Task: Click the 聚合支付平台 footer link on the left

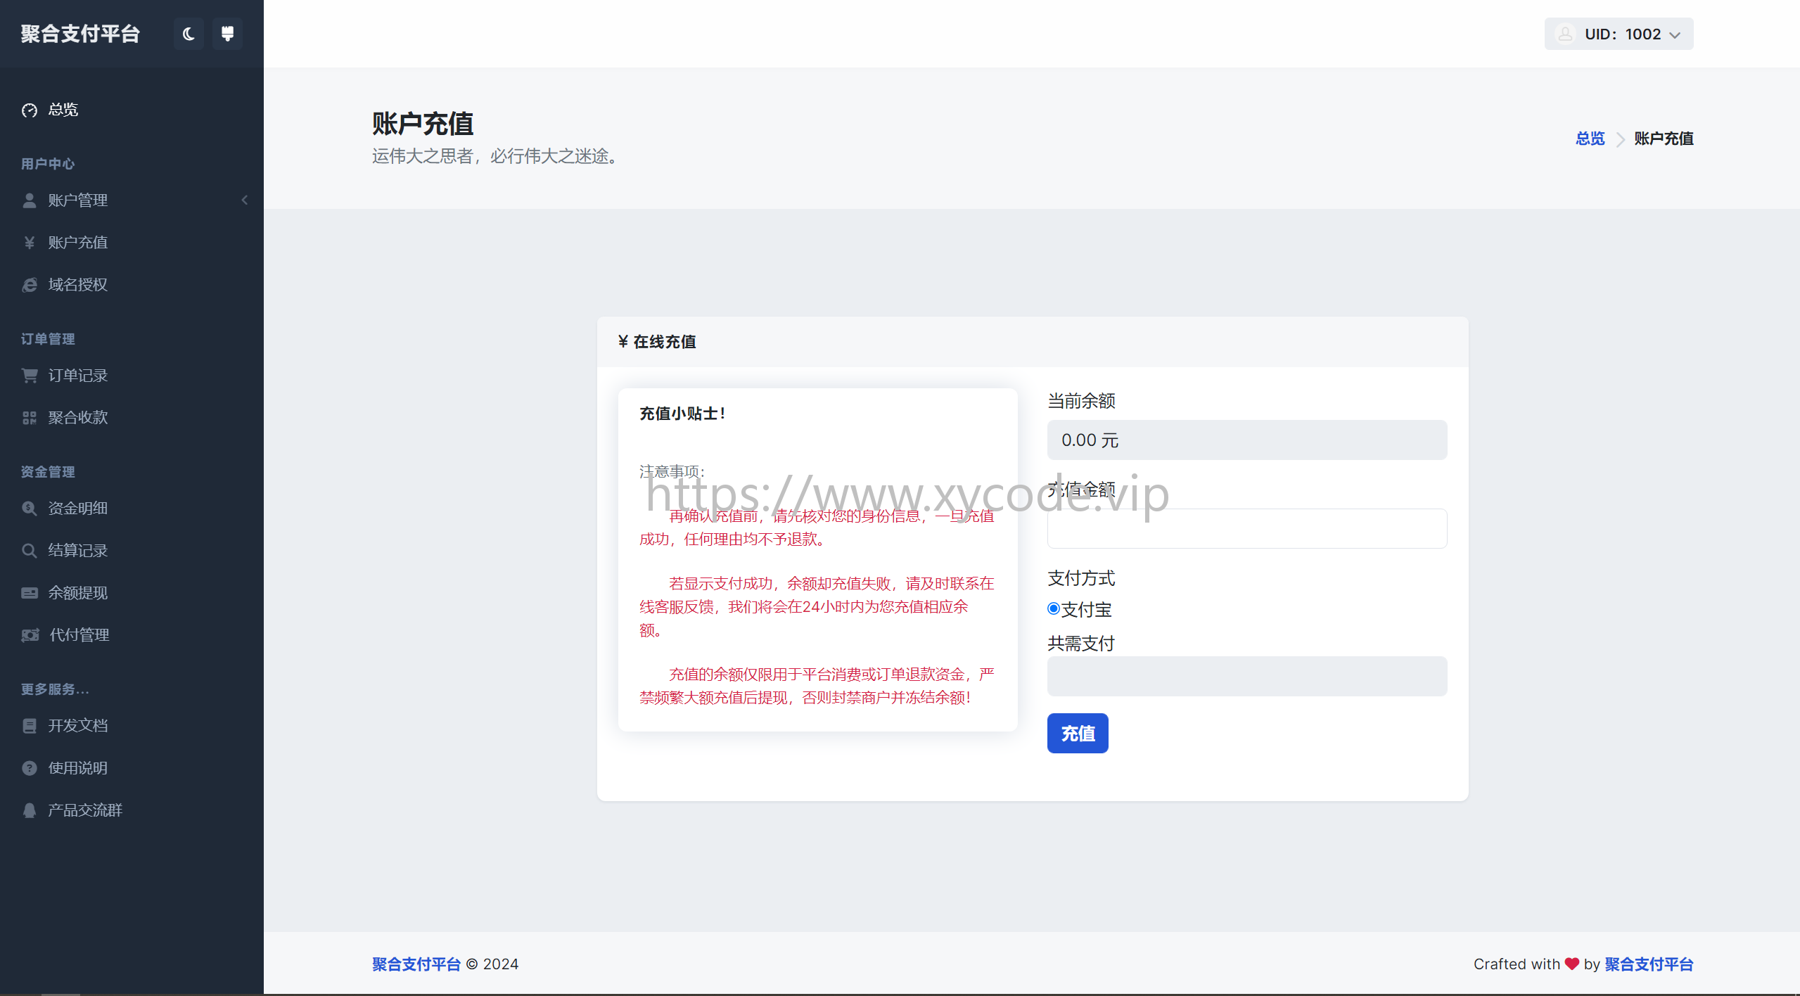Action: 416,964
